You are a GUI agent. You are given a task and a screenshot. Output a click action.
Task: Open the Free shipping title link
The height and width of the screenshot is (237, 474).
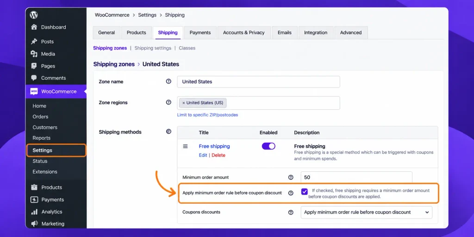(x=214, y=146)
